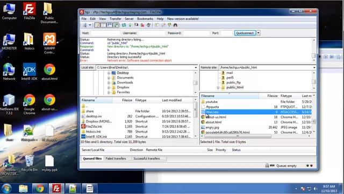Viewport: 344px width, 194px height.
Task: Switch to the Queued files tab
Action: point(92,158)
